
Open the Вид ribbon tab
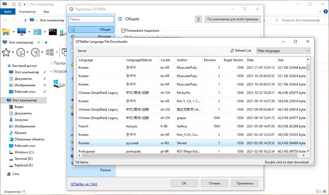pos(46,12)
